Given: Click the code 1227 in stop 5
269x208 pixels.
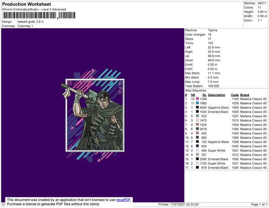Looking at the screenshot, I should click(x=235, y=116).
